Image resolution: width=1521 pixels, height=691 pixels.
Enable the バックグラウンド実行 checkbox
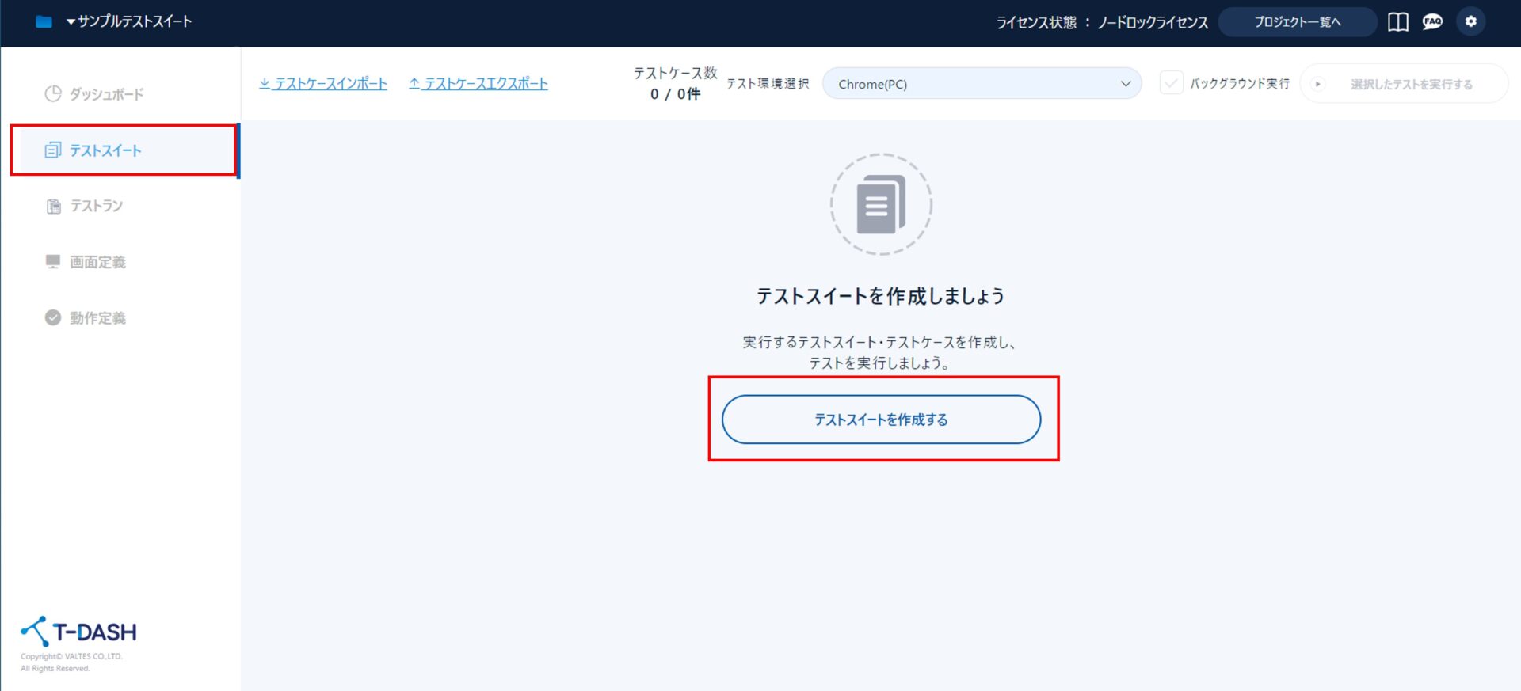point(1171,83)
